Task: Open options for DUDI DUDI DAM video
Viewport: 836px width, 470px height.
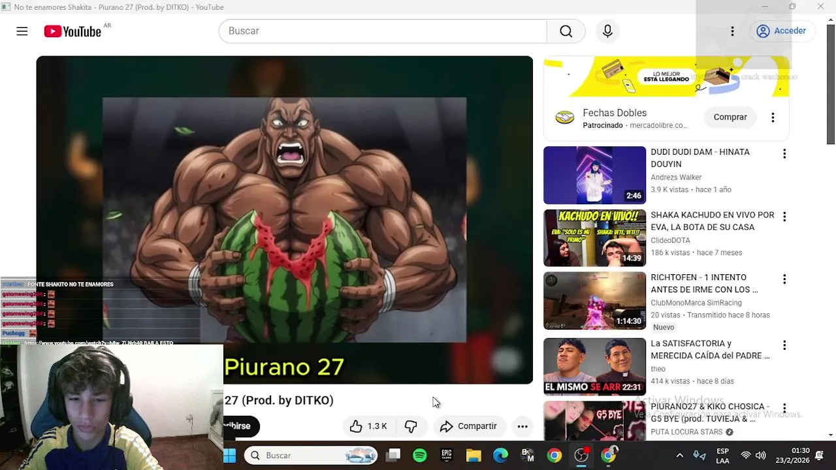Action: (784, 154)
